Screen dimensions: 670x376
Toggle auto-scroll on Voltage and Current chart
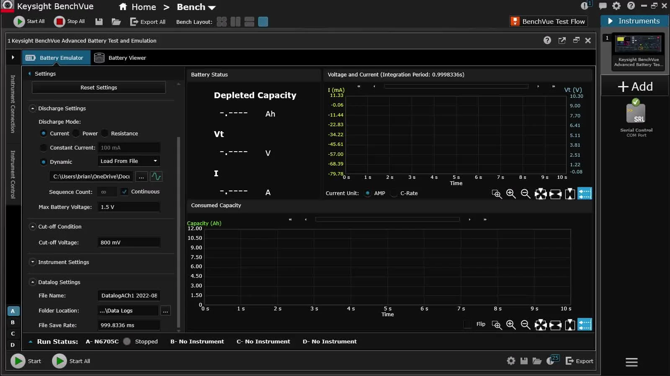tap(585, 193)
